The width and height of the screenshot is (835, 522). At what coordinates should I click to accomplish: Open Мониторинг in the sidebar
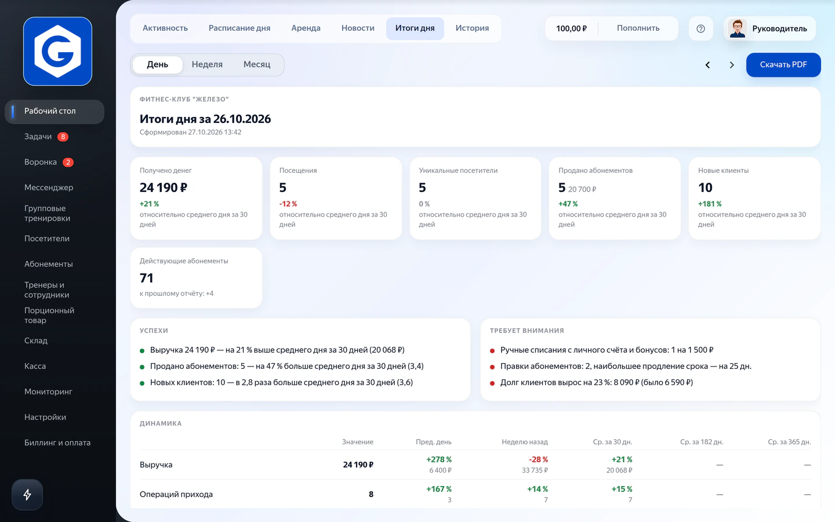coord(55,392)
